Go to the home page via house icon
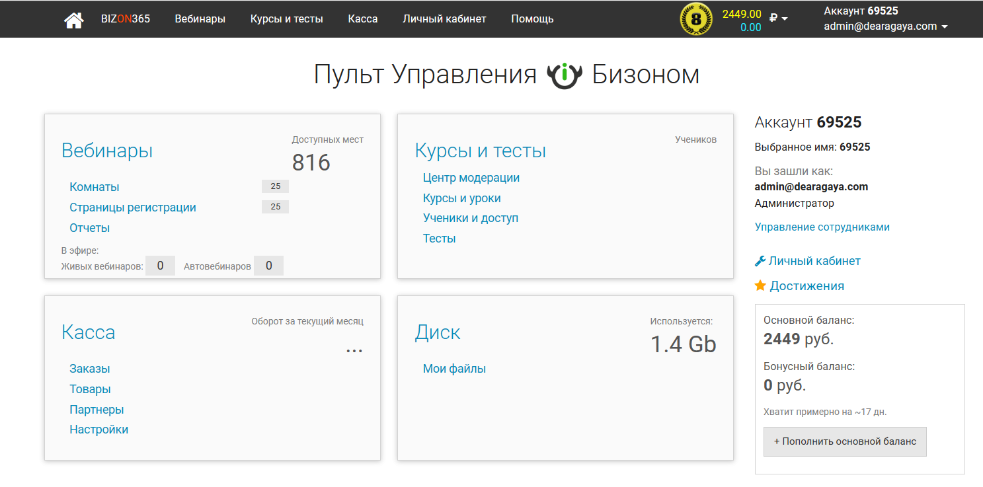This screenshot has height=487, width=983. coord(74,19)
